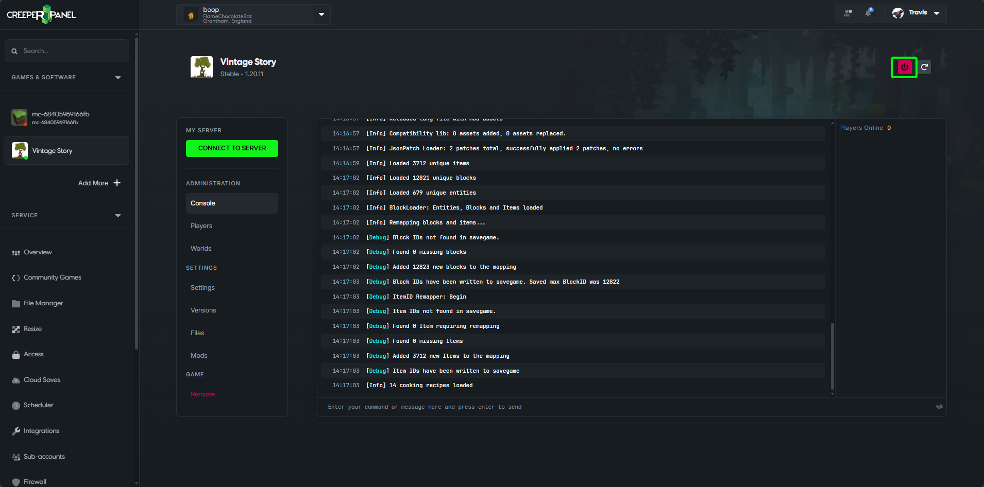Select the Vintage Story sidebar entry

pyautogui.click(x=66, y=150)
